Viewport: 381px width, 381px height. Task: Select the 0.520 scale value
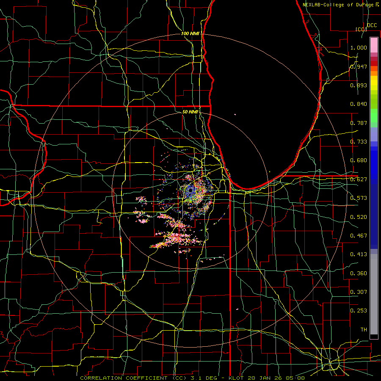(x=359, y=217)
